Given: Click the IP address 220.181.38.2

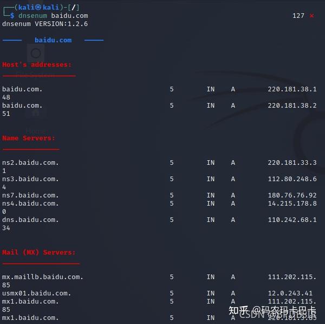Looking at the screenshot, I should point(292,105).
